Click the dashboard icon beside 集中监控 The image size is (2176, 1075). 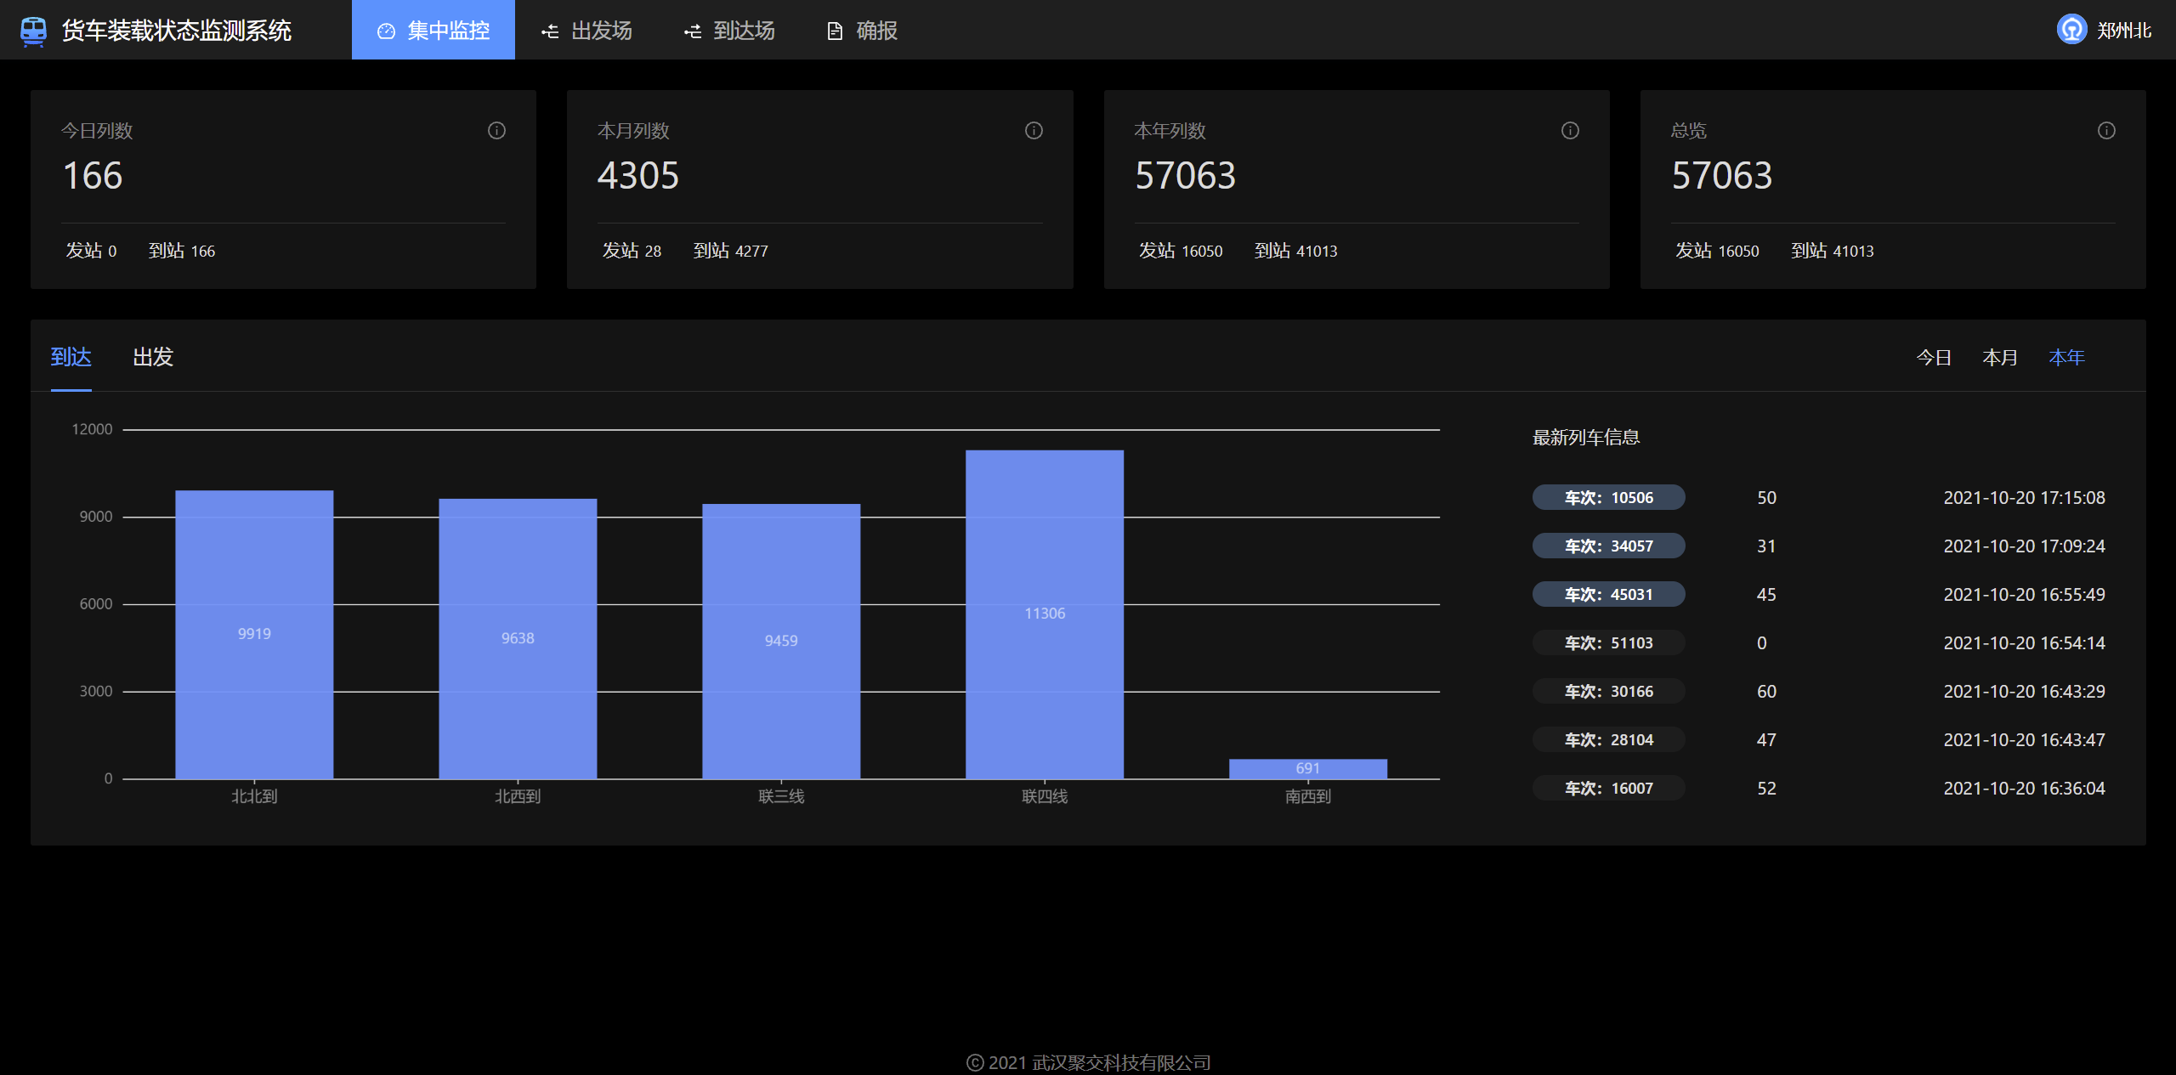pos(386,31)
